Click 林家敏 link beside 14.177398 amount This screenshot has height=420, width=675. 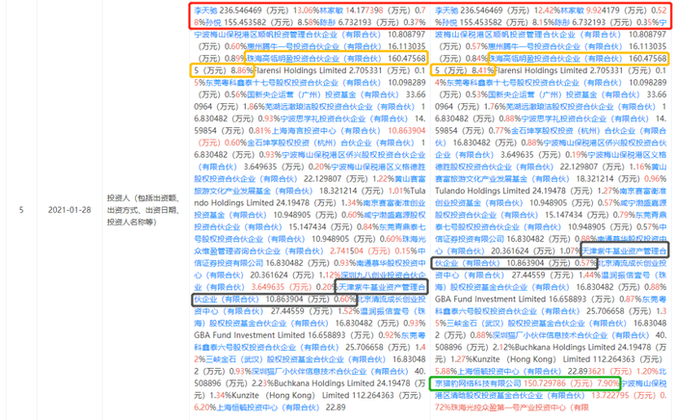click(332, 11)
